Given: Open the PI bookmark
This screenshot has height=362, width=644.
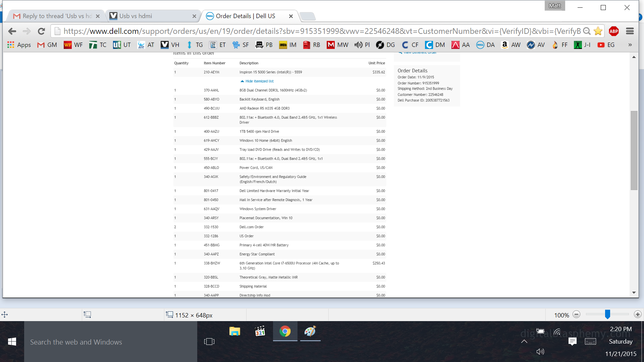Looking at the screenshot, I should click(x=362, y=45).
